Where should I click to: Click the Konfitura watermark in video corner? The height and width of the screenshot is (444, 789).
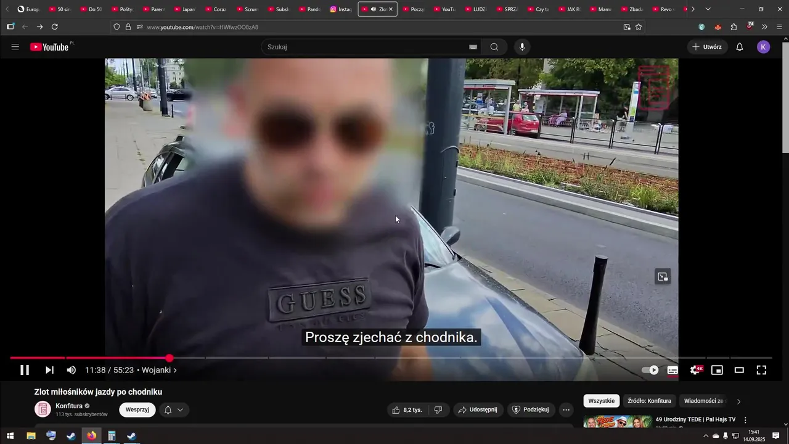[x=654, y=88]
